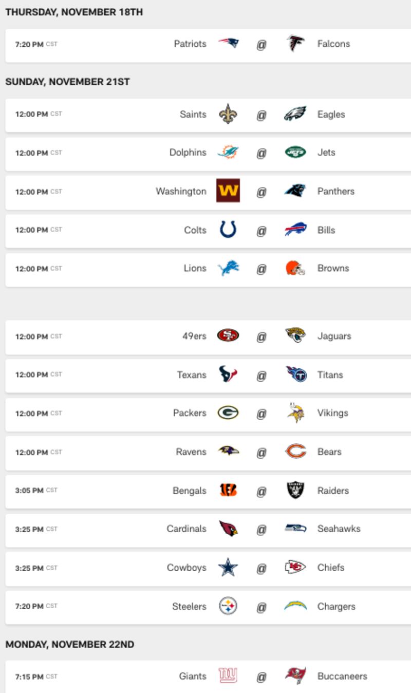Click the Giants ny logo

pos(228,676)
